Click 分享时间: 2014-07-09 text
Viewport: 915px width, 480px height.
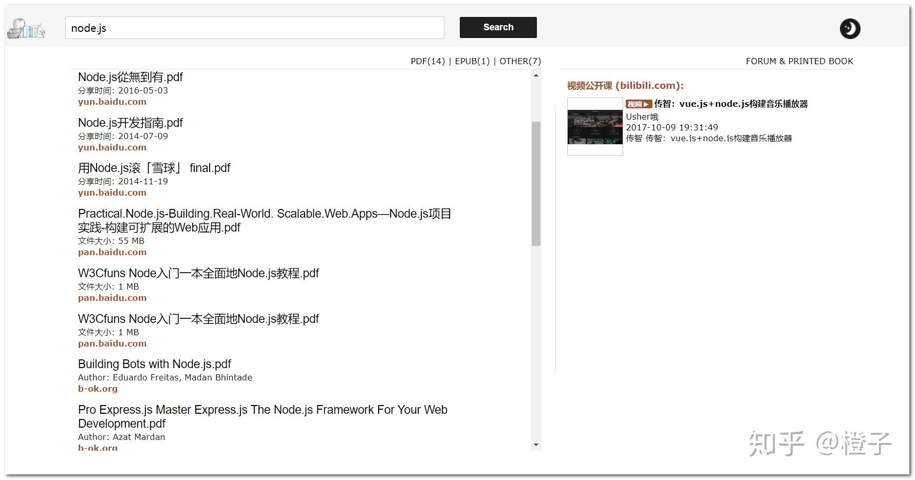123,136
